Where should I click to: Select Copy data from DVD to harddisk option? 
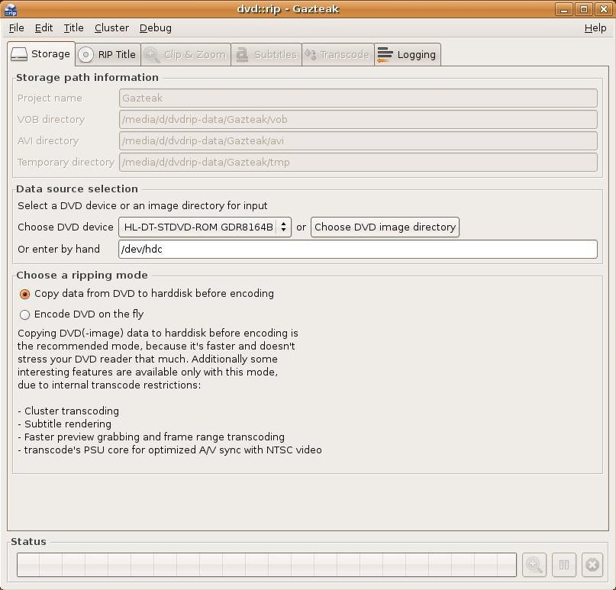tap(147, 293)
